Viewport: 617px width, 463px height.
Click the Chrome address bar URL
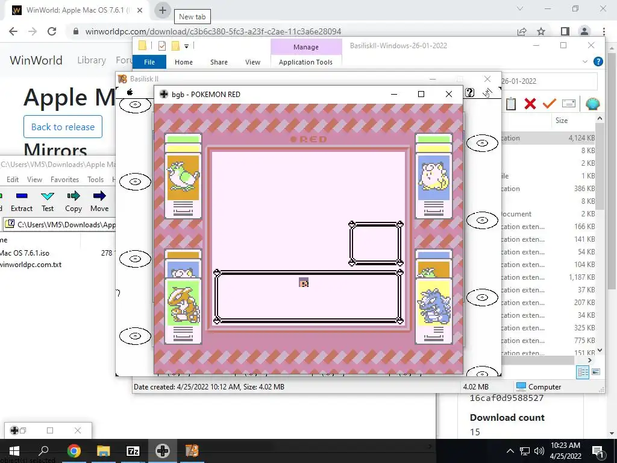tap(213, 31)
